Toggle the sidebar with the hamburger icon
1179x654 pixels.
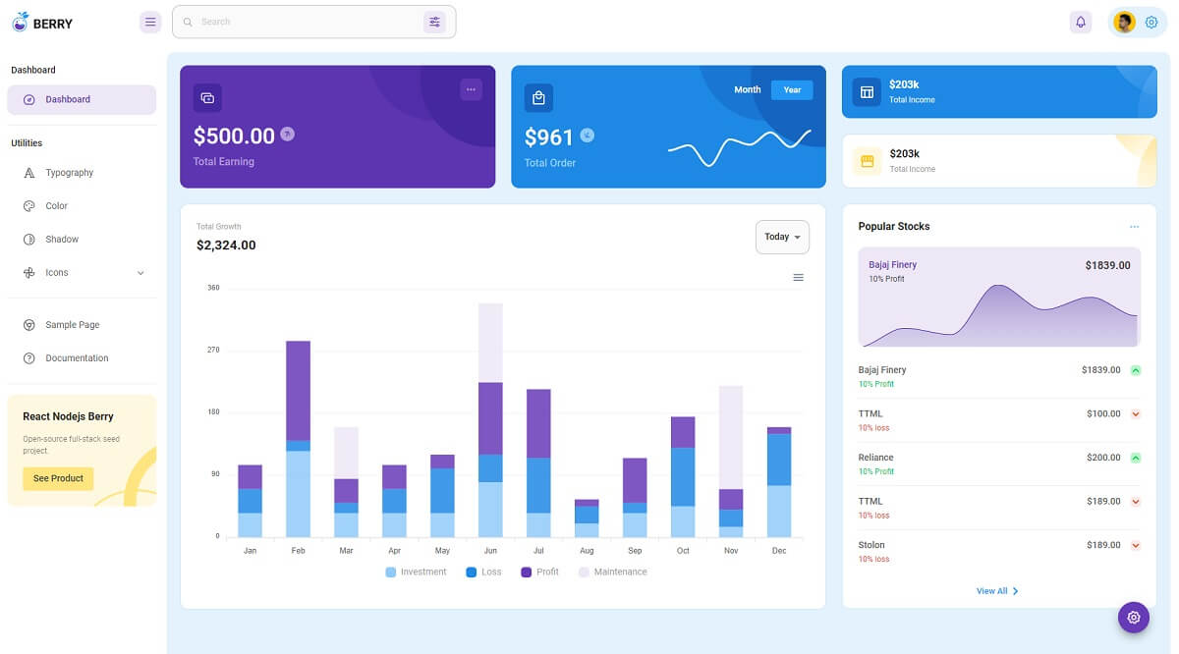tap(150, 22)
